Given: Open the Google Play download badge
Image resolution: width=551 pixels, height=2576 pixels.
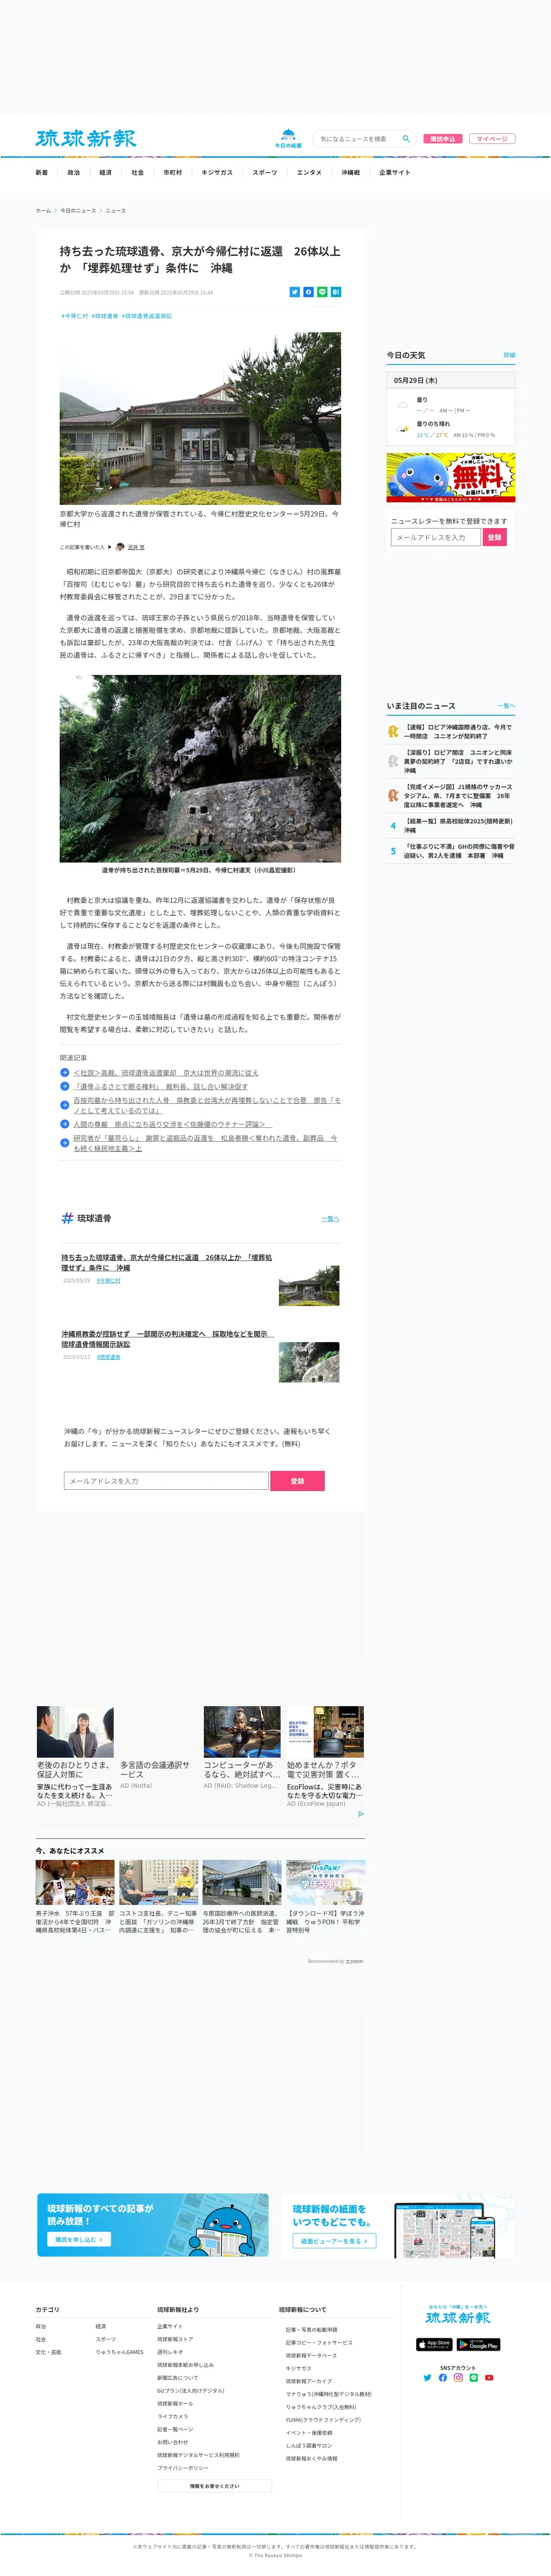Looking at the screenshot, I should (x=478, y=2344).
